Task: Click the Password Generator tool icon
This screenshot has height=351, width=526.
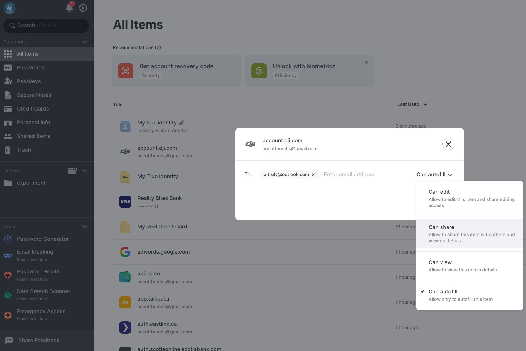Action: [x=8, y=239]
